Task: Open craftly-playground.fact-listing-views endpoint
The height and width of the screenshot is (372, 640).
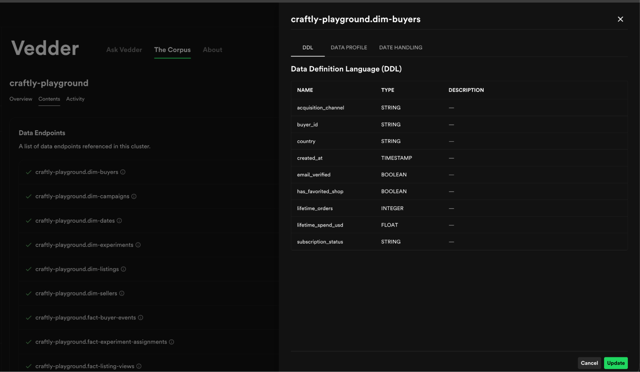Action: 85,366
